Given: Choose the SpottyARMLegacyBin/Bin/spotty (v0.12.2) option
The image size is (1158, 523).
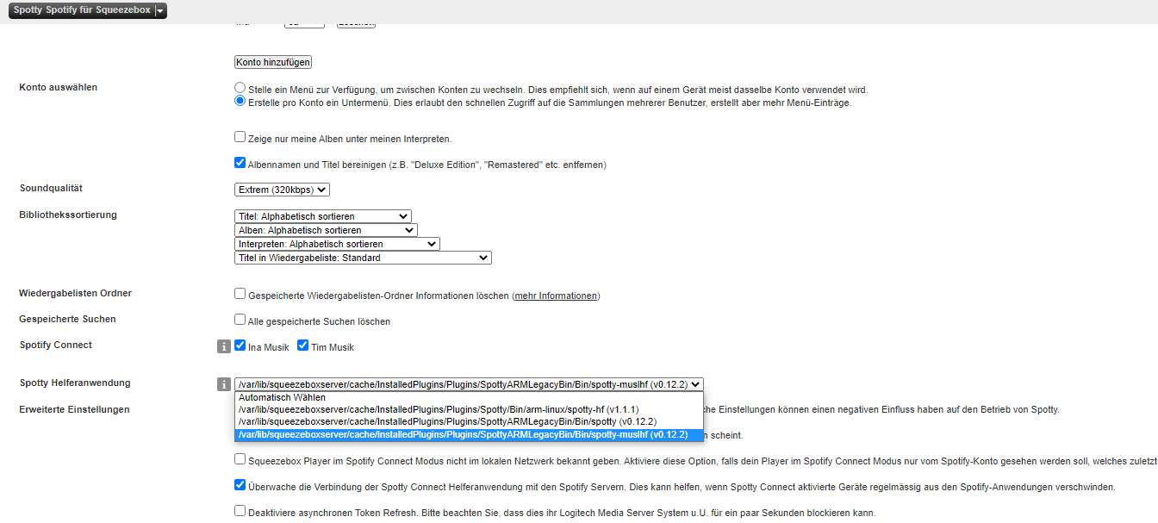Looking at the screenshot, I should pyautogui.click(x=469, y=421).
